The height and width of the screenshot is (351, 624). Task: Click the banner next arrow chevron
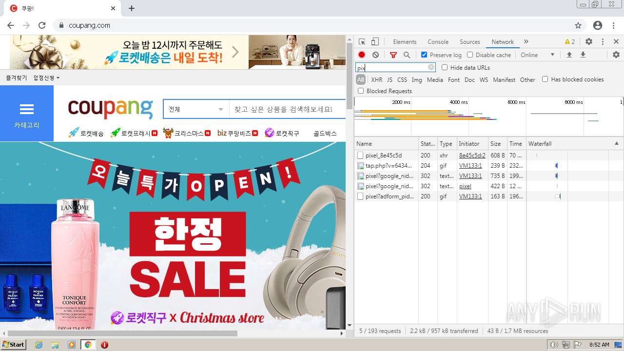pos(235,52)
